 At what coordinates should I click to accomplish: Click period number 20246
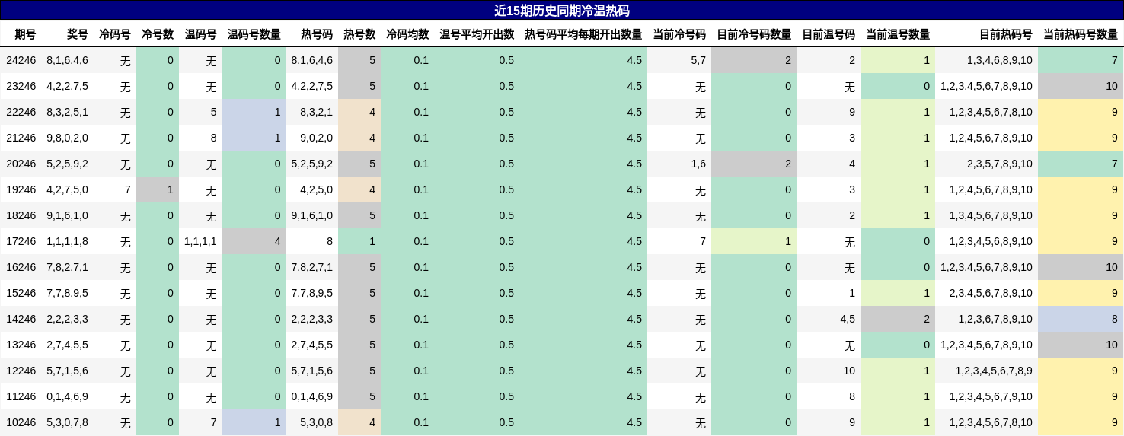[x=21, y=164]
